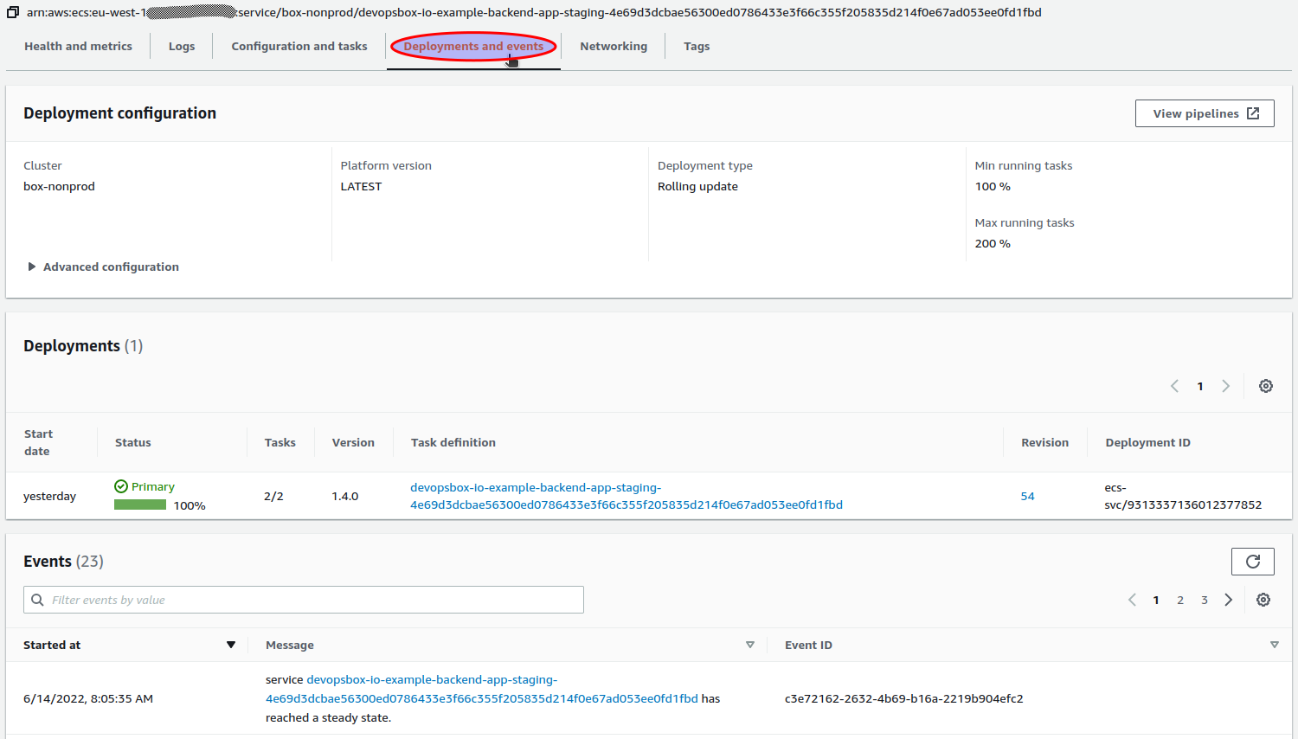Open the Deployments table settings gear

pos(1265,386)
